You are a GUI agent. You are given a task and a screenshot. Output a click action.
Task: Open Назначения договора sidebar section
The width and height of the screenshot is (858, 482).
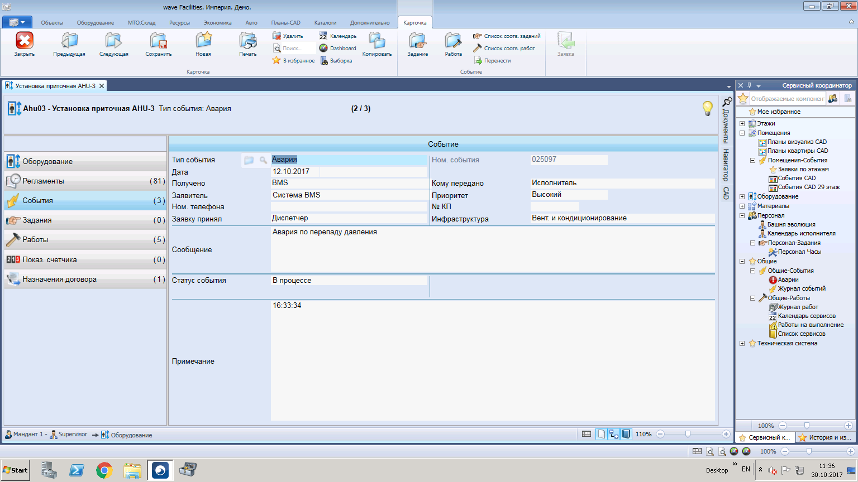85,279
